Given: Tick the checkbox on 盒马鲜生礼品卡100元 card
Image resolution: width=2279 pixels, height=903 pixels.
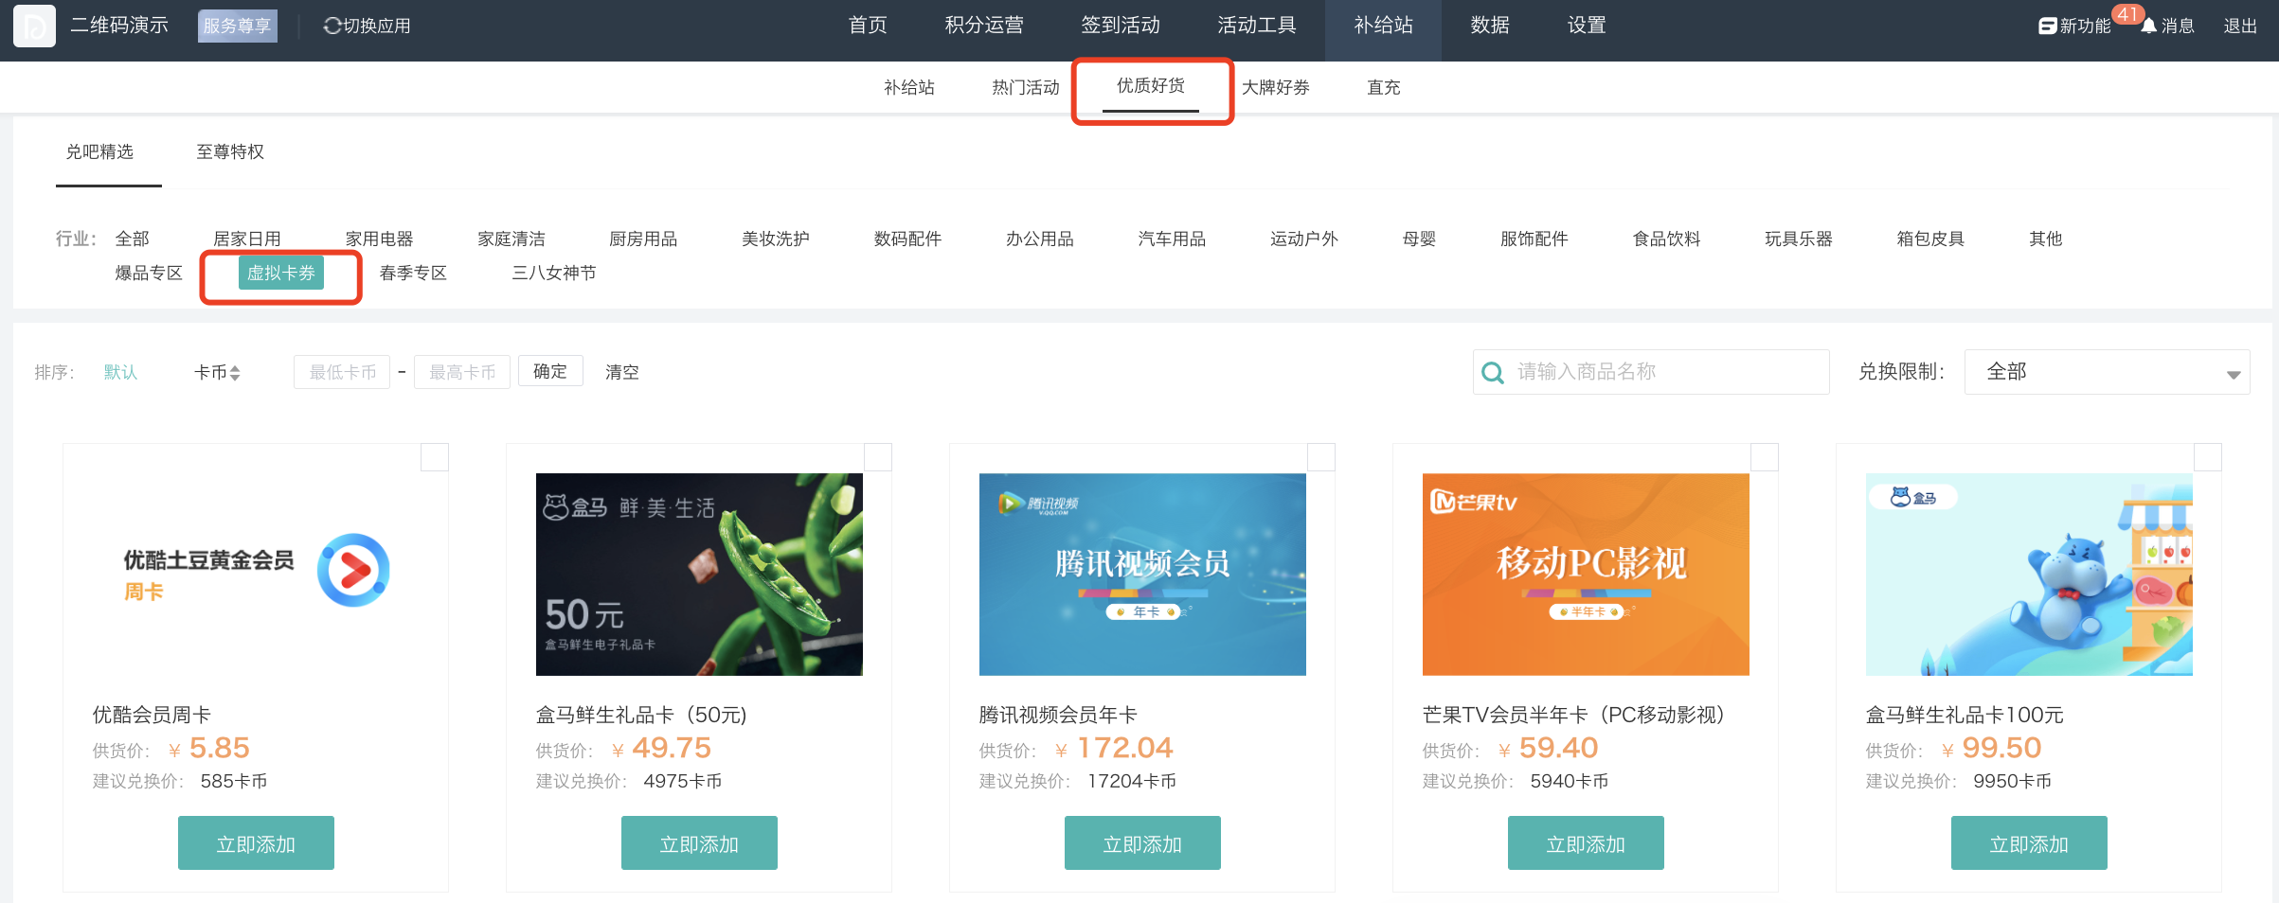Looking at the screenshot, I should coord(2208,457).
